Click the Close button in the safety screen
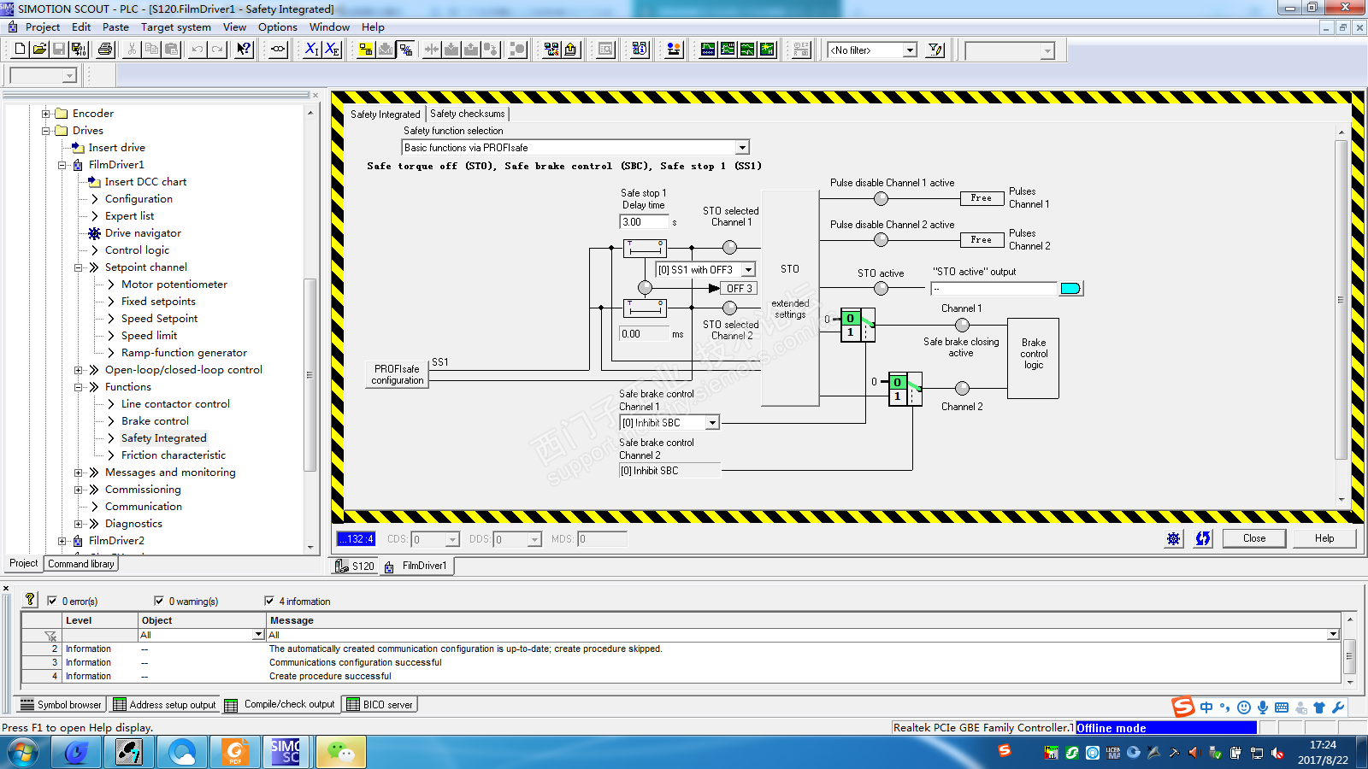 point(1254,538)
